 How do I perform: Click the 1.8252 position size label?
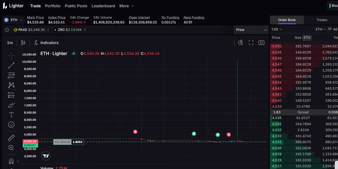point(77,142)
